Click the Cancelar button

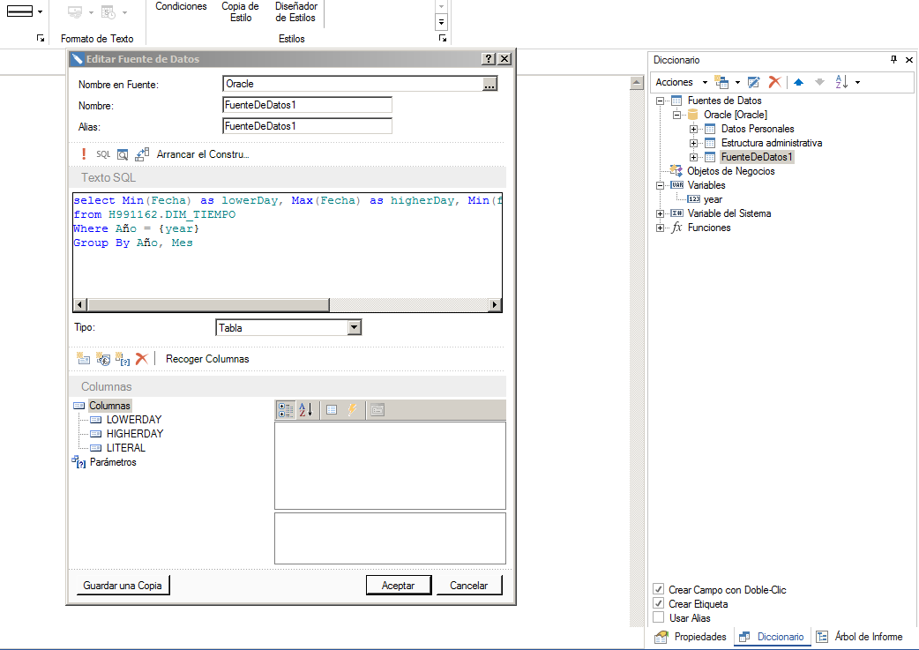point(469,585)
